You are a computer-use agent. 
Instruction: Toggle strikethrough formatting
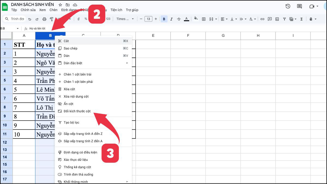click(x=178, y=19)
